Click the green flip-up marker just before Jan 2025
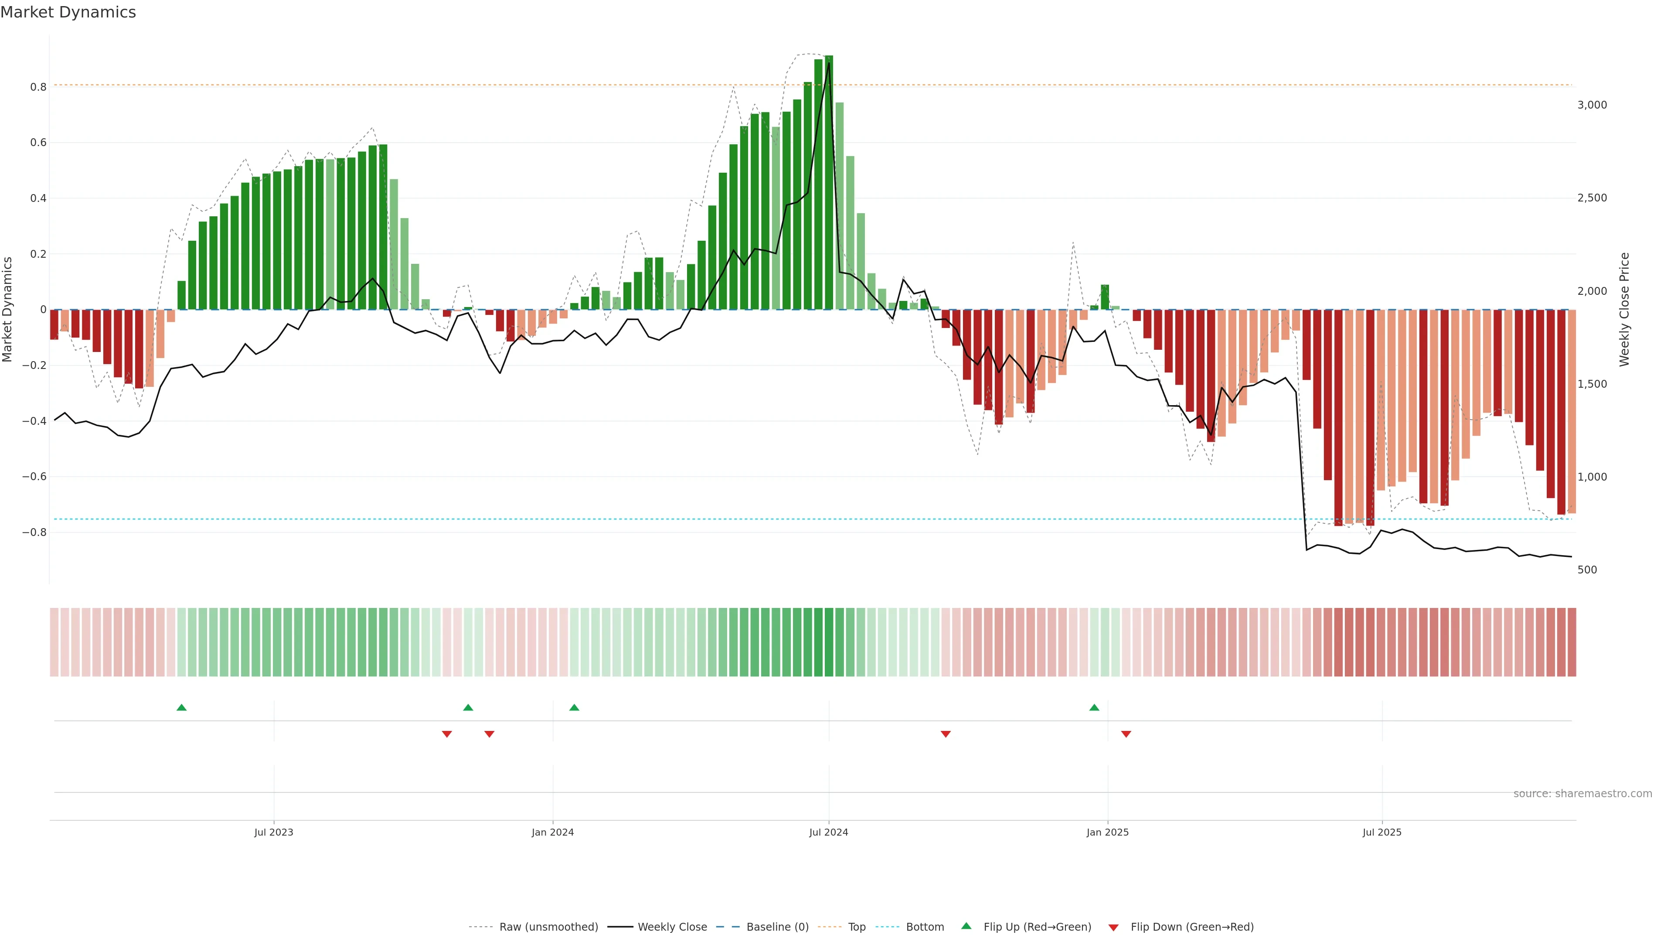This screenshot has height=942, width=1674. (x=1094, y=707)
